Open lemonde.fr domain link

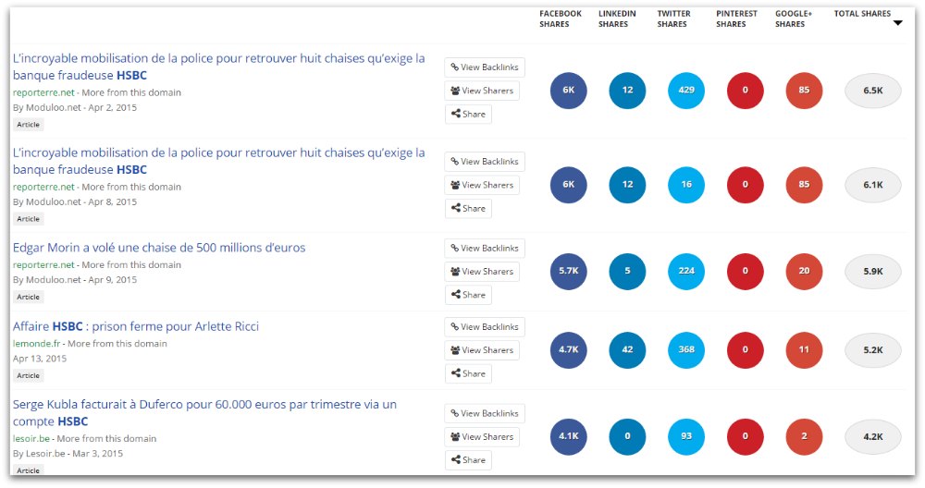tap(37, 344)
